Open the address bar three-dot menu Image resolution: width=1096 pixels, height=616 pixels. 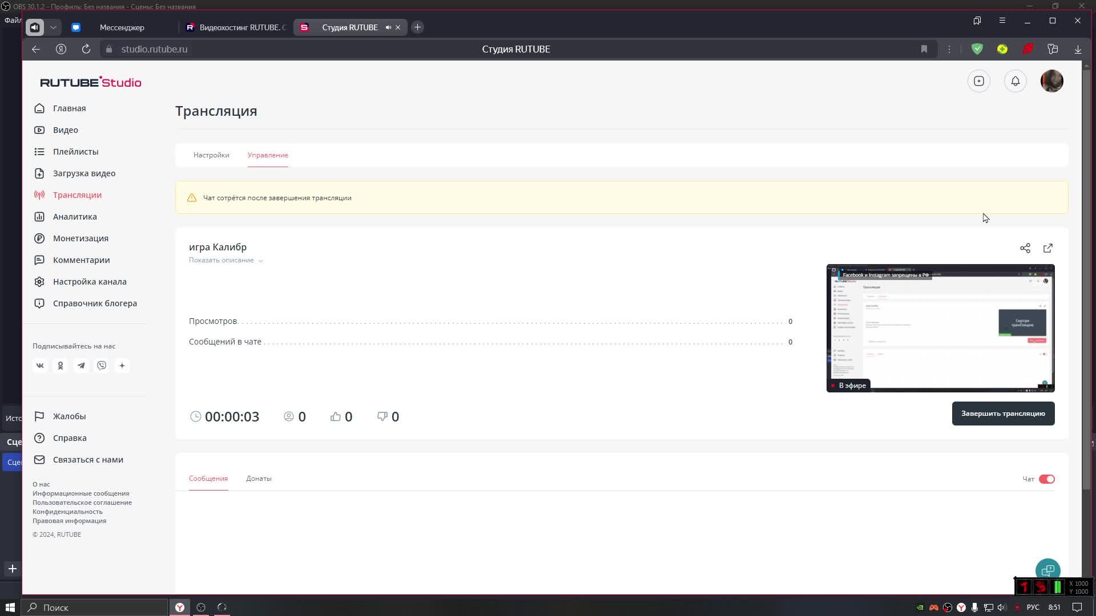click(x=949, y=49)
